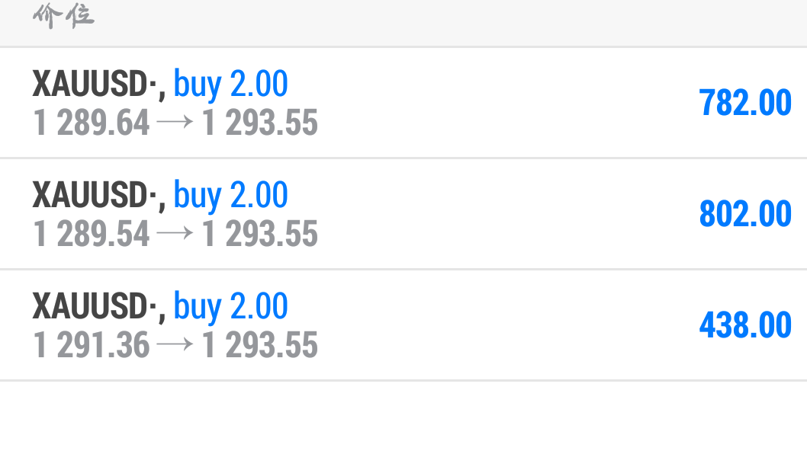The image size is (807, 454).
Task: Open the trade with 782.00 profit
Action: [403, 102]
